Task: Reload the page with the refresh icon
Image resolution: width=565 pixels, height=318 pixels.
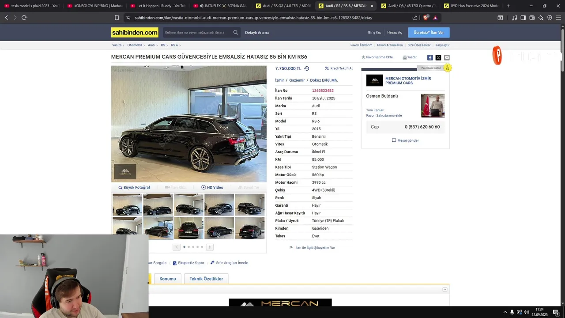Action: point(24,18)
